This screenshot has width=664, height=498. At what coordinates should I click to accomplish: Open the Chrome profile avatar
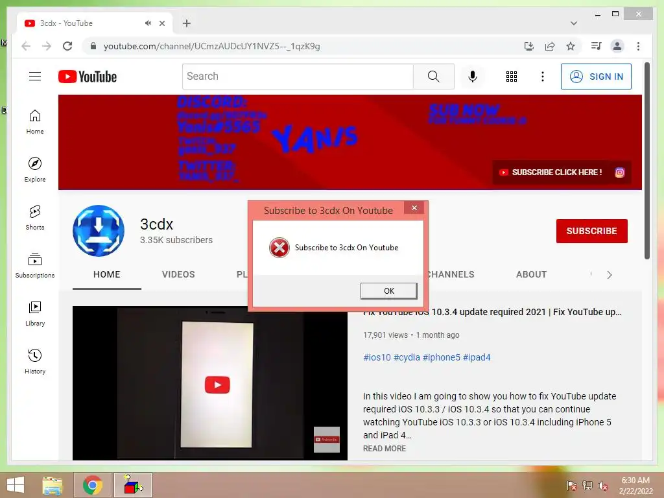[x=617, y=46]
